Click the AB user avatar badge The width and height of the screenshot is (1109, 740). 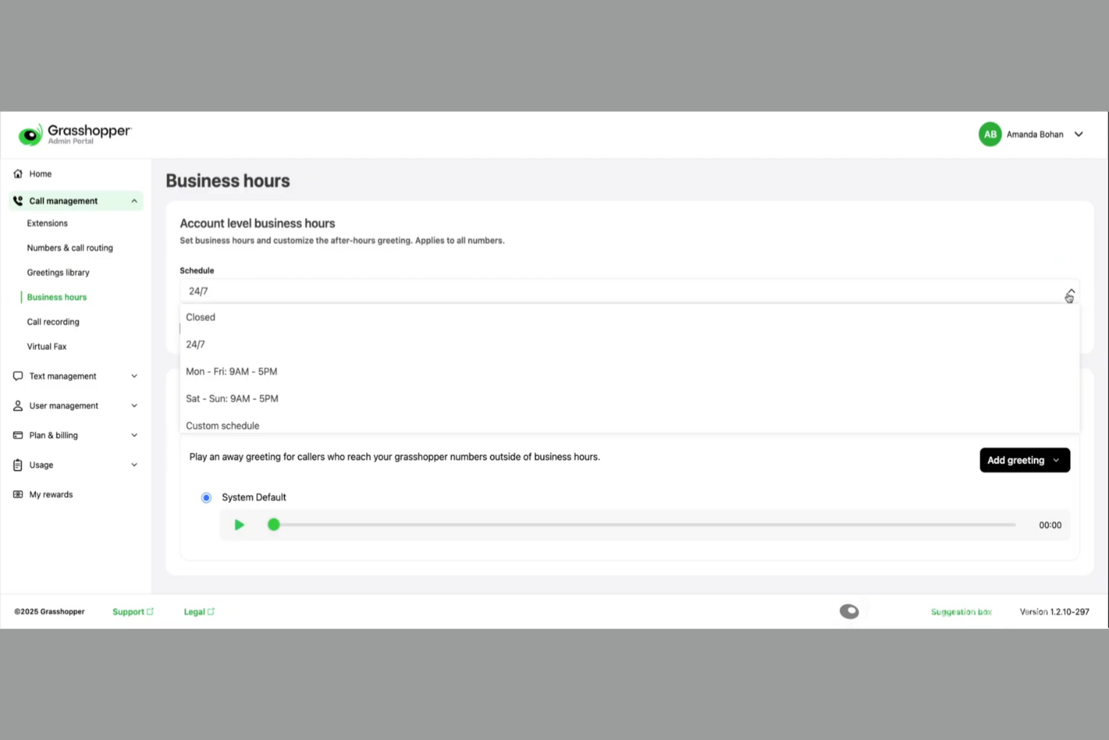coord(990,133)
